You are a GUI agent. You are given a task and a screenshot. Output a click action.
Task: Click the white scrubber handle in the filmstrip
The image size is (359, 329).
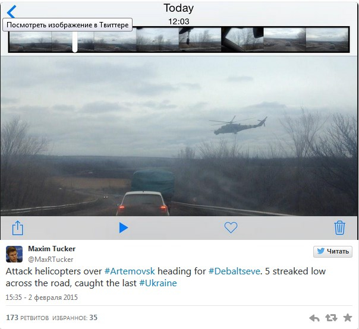pos(75,40)
